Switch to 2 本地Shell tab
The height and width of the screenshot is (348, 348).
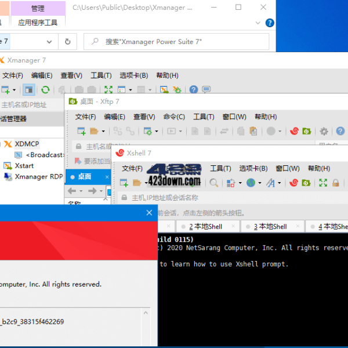208,226
